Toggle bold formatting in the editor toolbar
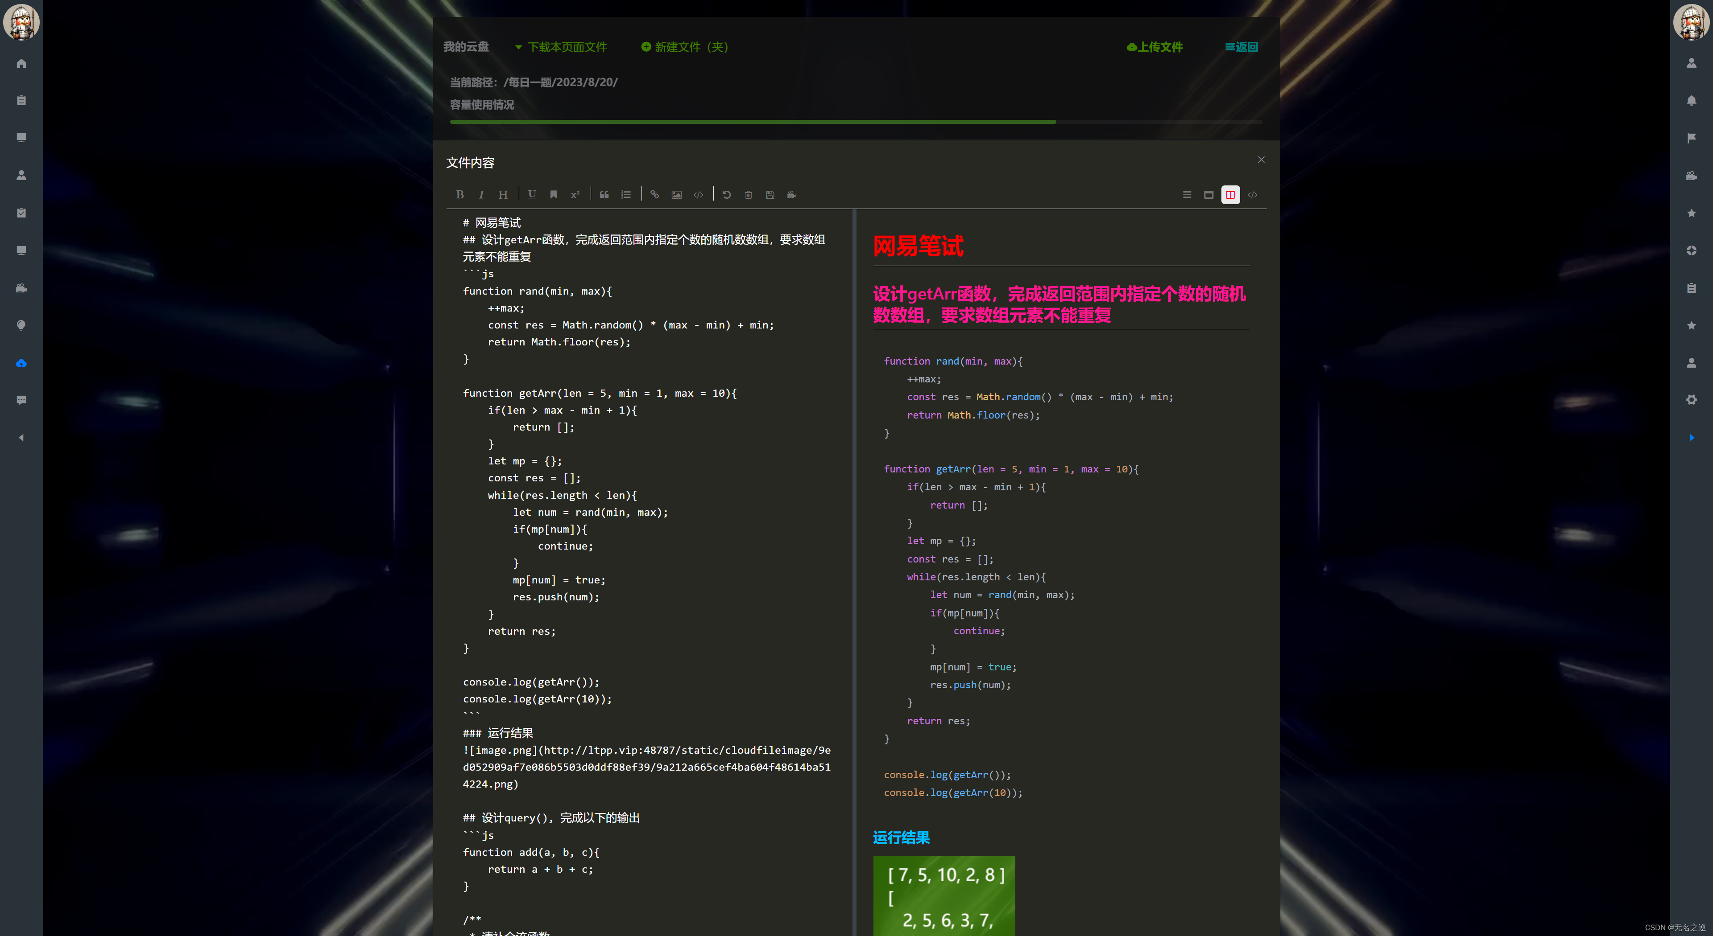The width and height of the screenshot is (1713, 936). (x=459, y=195)
